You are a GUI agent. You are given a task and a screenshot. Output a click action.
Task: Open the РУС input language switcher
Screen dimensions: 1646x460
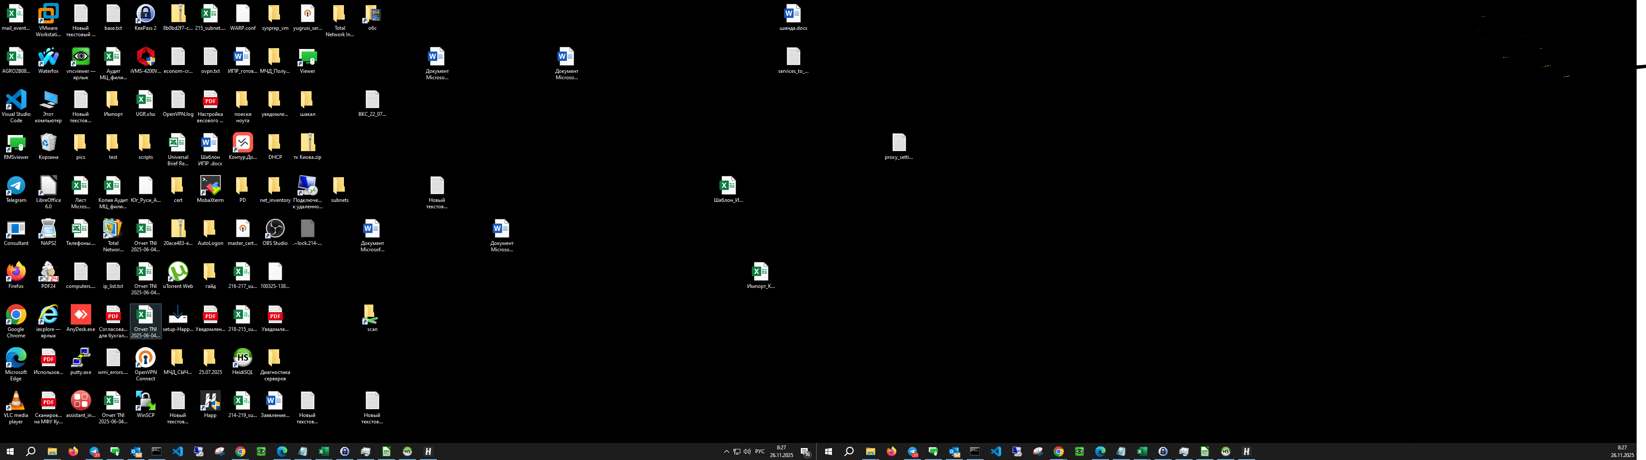759,451
